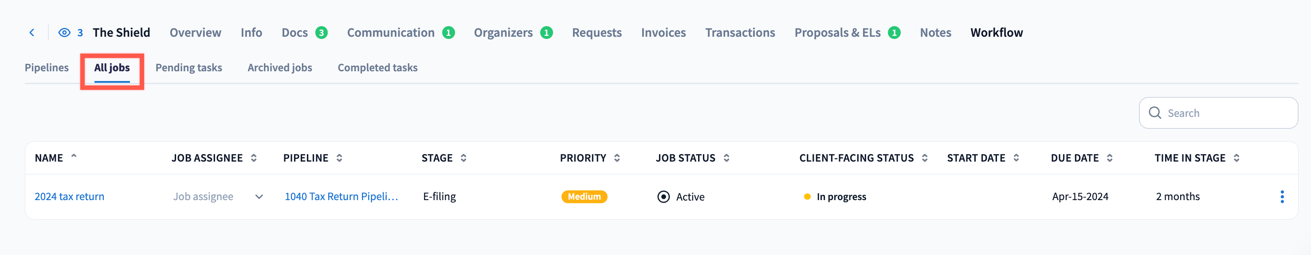Sort by Pipeline column
Image resolution: width=1311 pixels, height=255 pixels.
(339, 158)
